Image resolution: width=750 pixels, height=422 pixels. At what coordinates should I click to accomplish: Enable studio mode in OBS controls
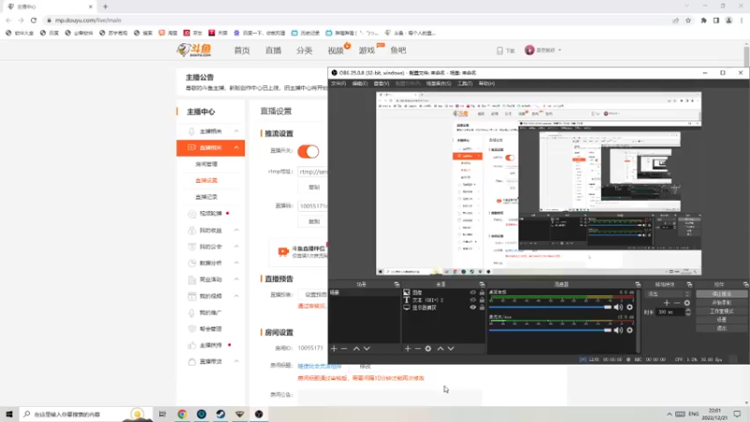(x=721, y=311)
